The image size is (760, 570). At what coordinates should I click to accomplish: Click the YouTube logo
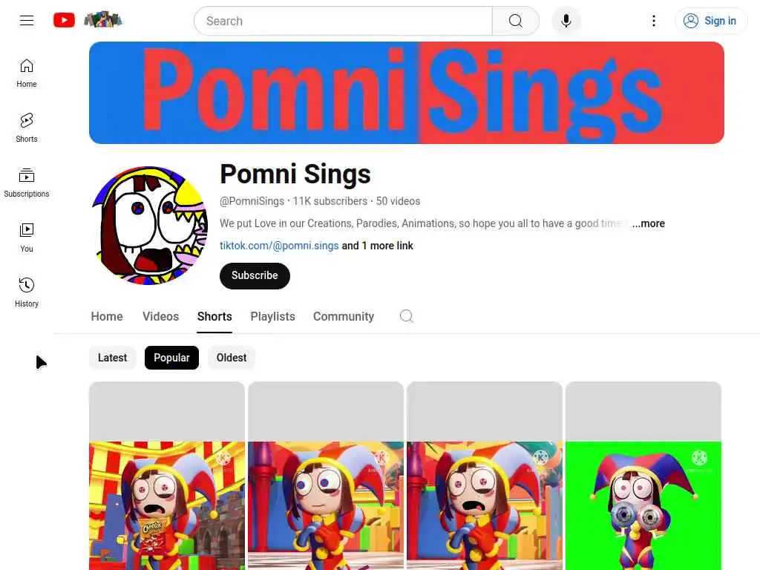coord(64,20)
